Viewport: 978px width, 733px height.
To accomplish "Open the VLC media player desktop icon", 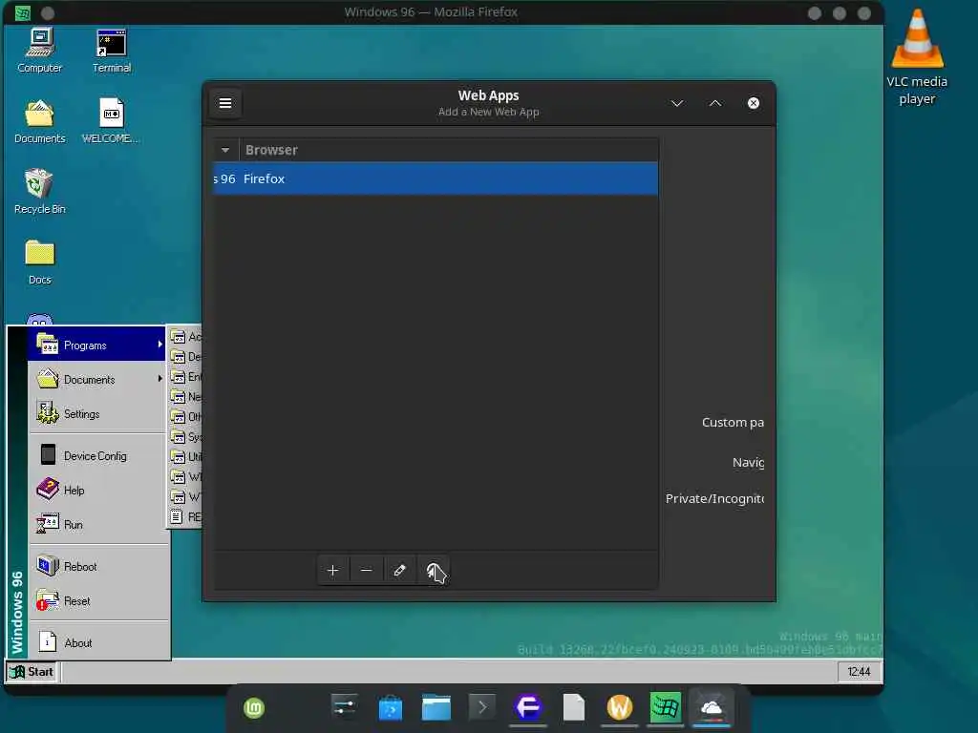I will 917,57.
